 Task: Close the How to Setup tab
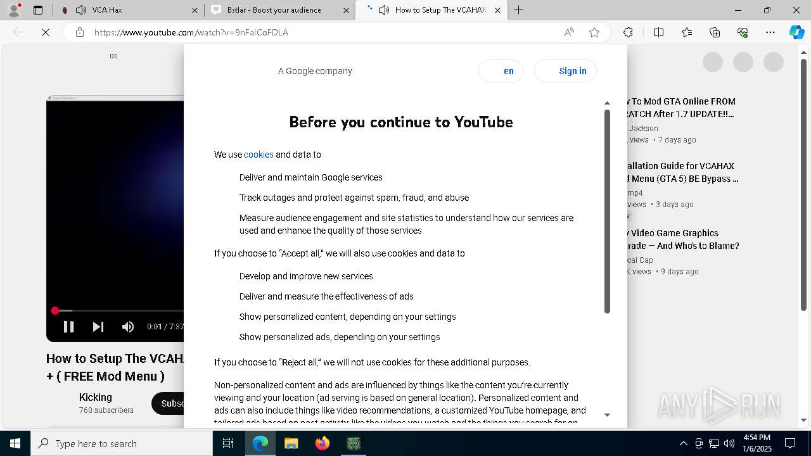coord(497,10)
